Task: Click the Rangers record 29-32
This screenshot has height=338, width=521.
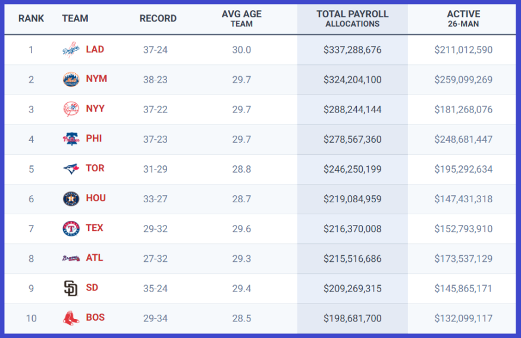Action: click(155, 229)
